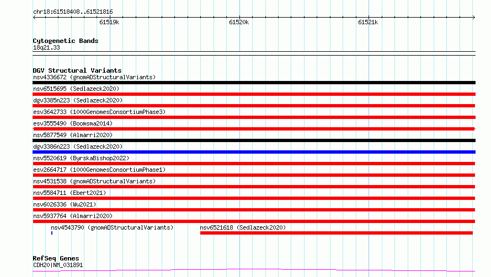
Task: Open nsv5877549 (Almarri2020) label
Action: (73, 135)
